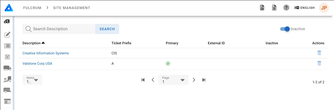Change language from English
The width and height of the screenshot is (334, 110).
tap(304, 8)
